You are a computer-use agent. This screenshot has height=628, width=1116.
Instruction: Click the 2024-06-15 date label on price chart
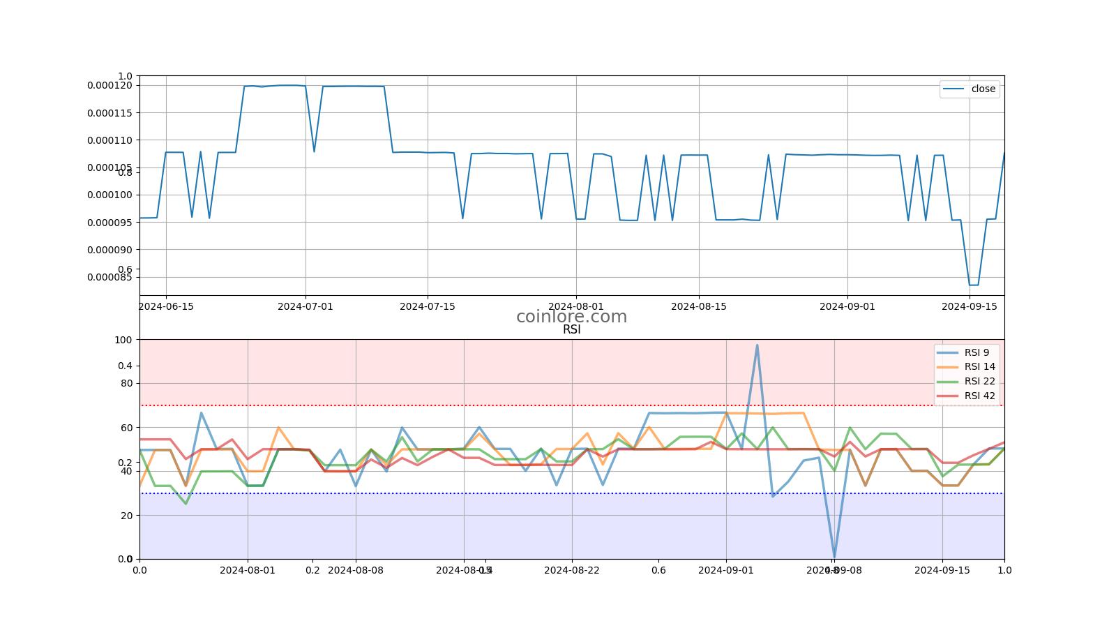pos(166,306)
